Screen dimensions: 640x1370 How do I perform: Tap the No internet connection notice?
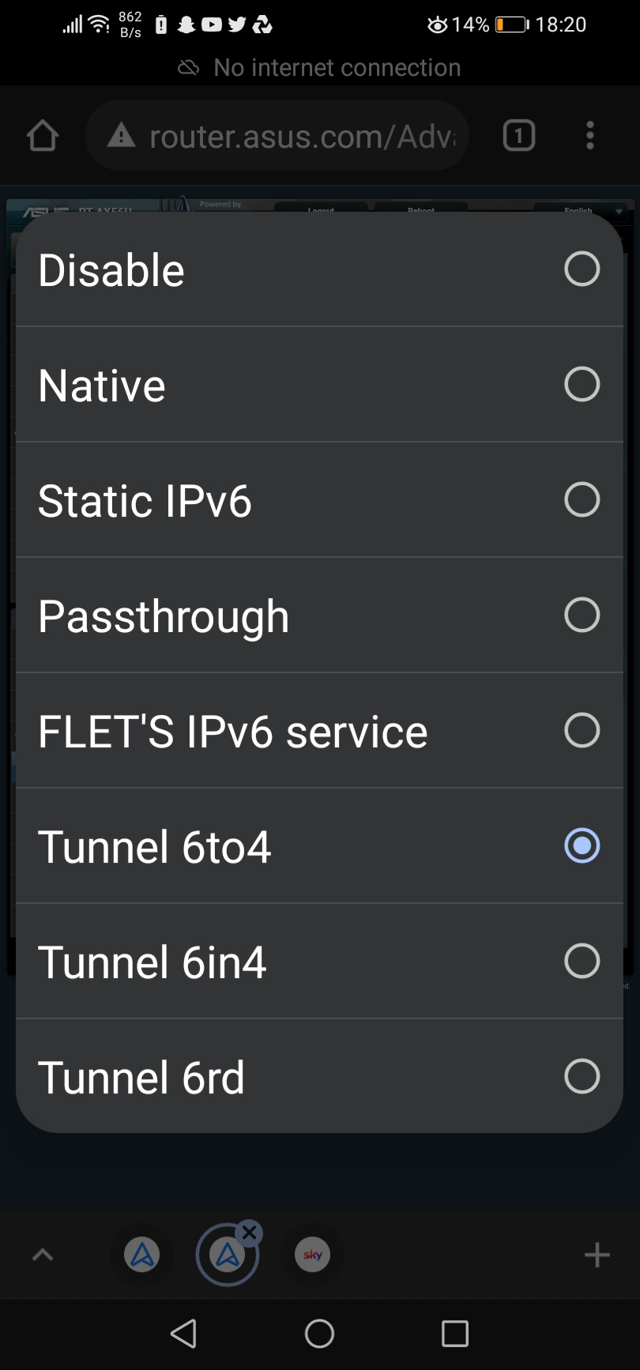pos(319,67)
